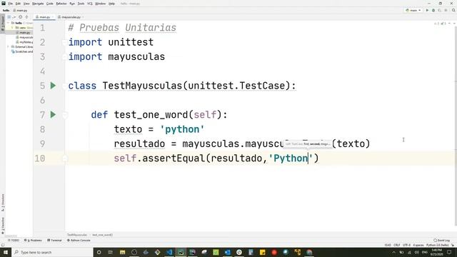Image resolution: width=457 pixels, height=257 pixels.
Task: Click the Run button in the toolbar
Action: pyautogui.click(x=427, y=10)
